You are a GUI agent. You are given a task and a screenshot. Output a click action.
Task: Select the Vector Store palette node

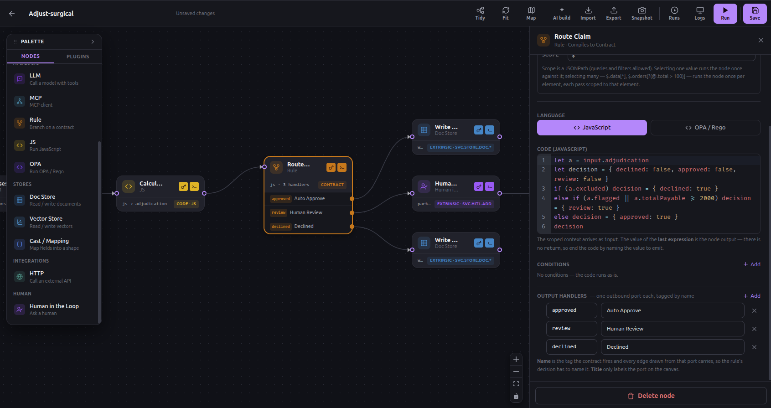[x=54, y=222]
